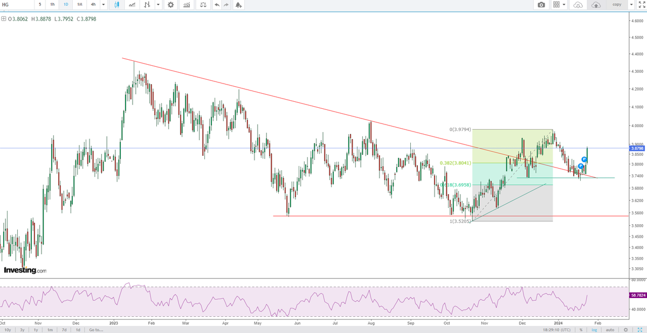Select the 1h interval

[52, 4]
